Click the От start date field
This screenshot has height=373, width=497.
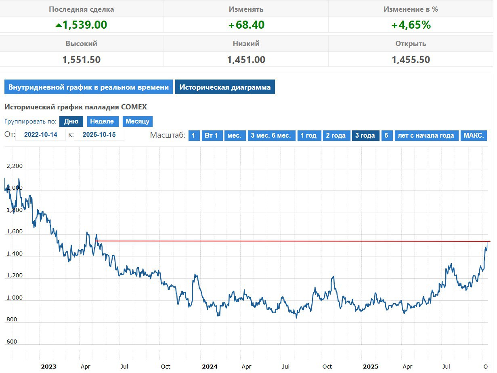click(40, 135)
